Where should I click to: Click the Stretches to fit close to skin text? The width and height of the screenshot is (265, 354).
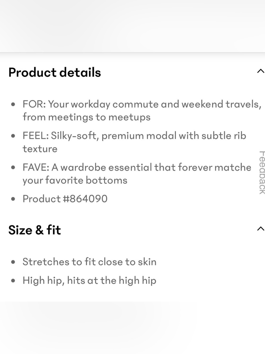click(x=89, y=262)
